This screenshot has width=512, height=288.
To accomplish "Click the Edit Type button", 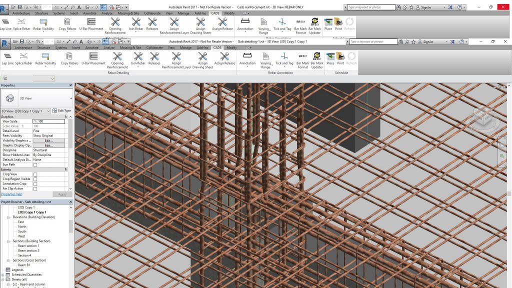I will [x=62, y=110].
